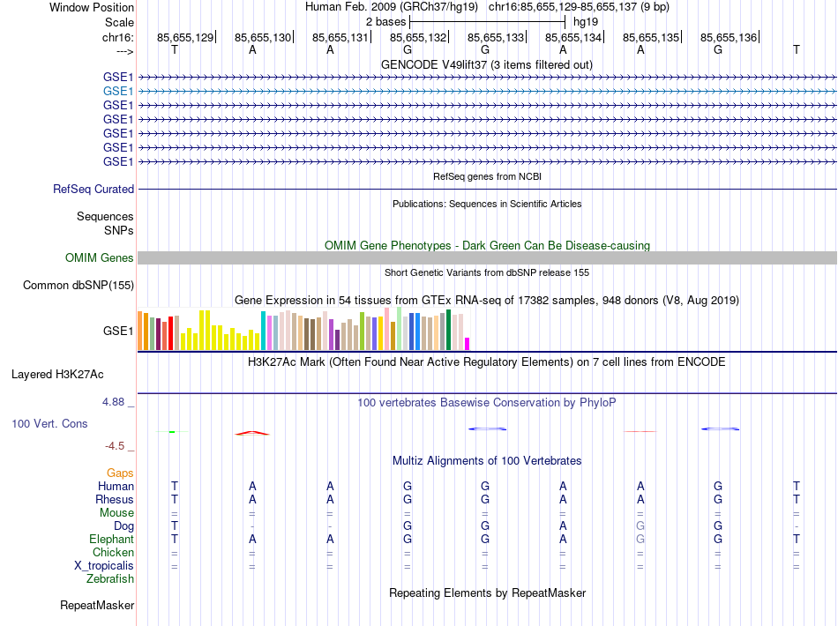Click the Zebrafish species row label
This screenshot has height=626, width=838.
[x=110, y=579]
